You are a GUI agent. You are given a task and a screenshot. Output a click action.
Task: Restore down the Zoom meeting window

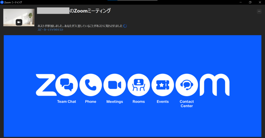point(250,2)
